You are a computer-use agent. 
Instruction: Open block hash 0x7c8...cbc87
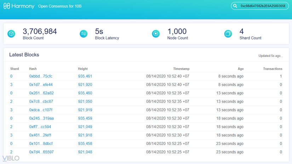tap(41, 101)
